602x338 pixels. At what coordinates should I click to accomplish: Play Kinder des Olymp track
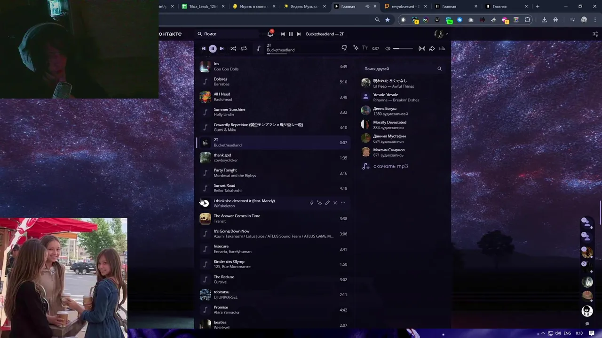click(205, 264)
